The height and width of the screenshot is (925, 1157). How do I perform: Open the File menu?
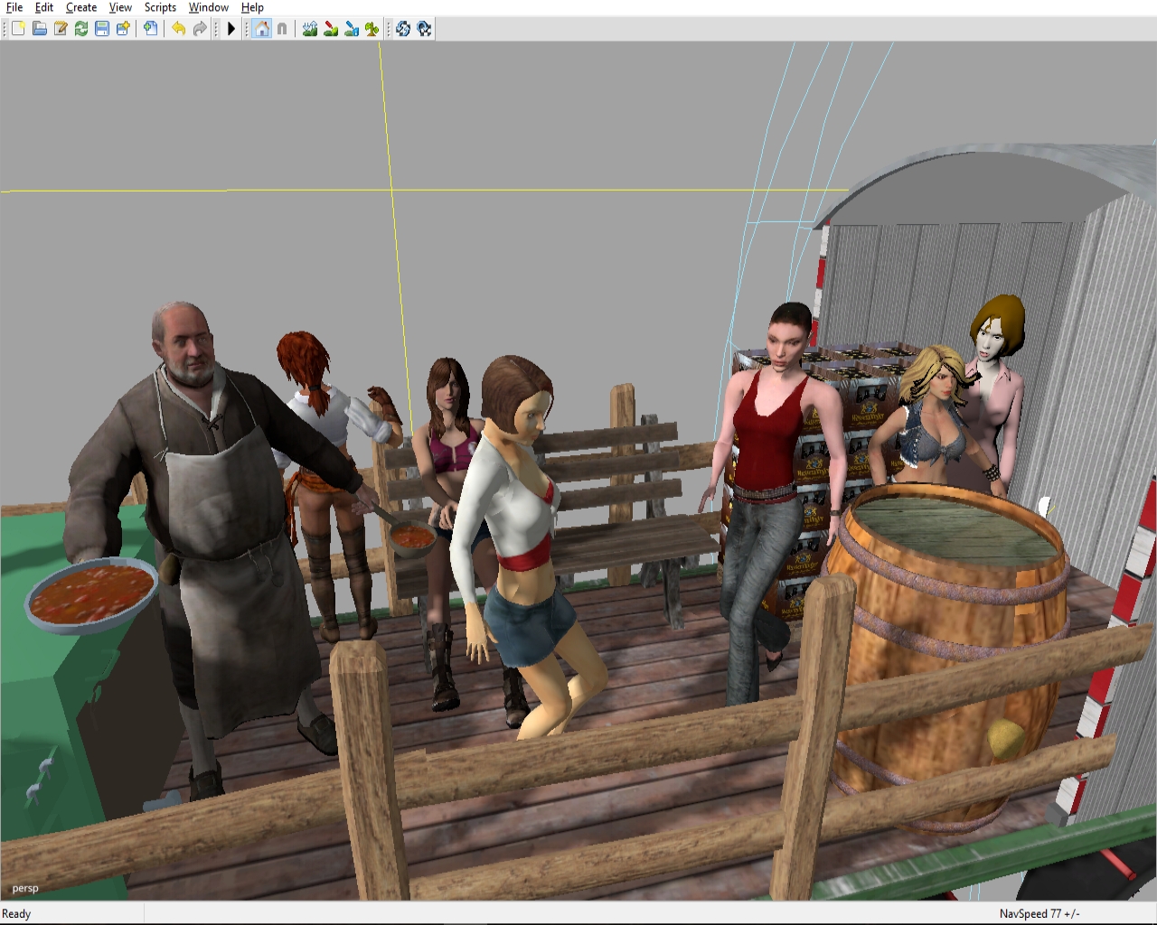14,7
